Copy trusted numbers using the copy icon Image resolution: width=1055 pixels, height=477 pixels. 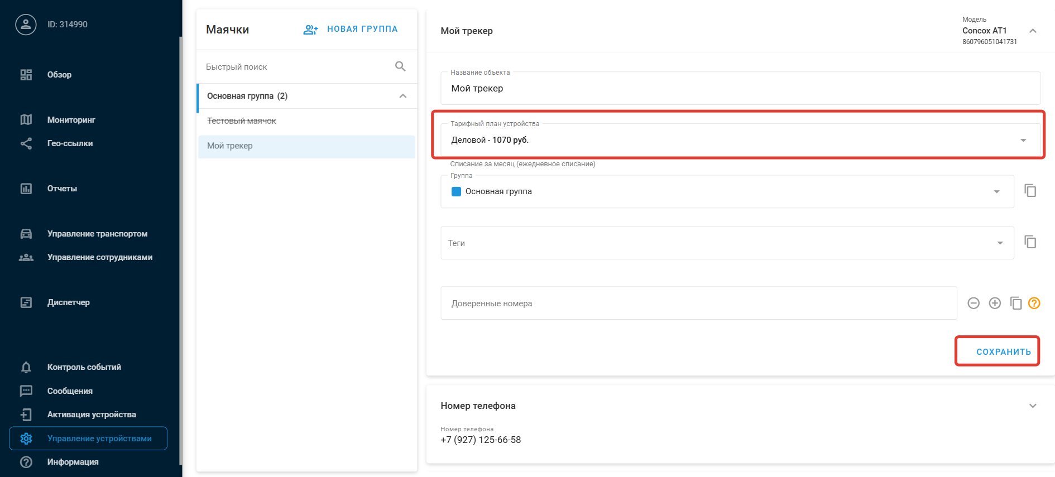click(1016, 303)
